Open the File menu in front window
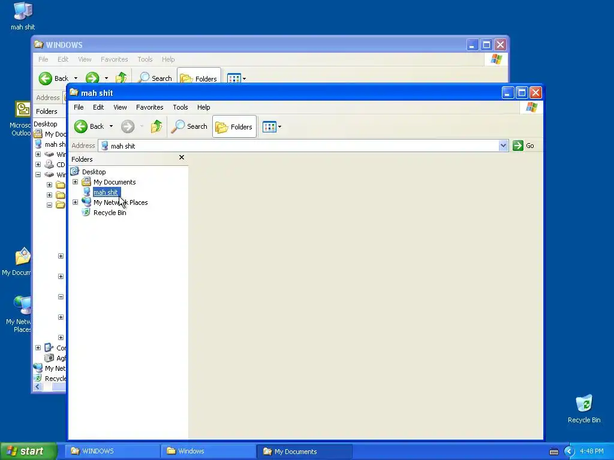614x460 pixels. [79, 107]
